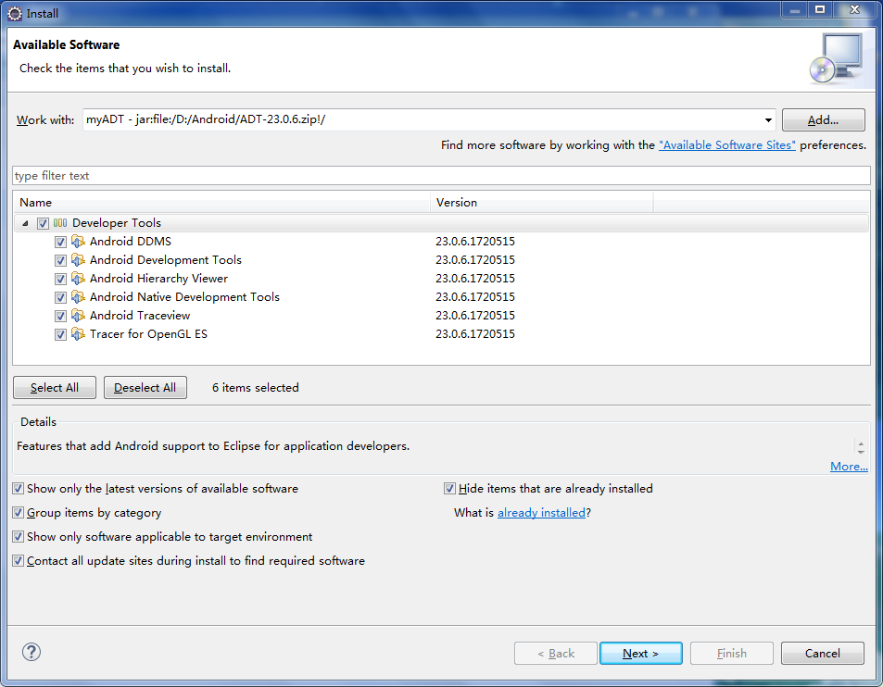Toggle Group items by category checkbox
Viewport: 883px width, 687px height.
pyautogui.click(x=18, y=513)
